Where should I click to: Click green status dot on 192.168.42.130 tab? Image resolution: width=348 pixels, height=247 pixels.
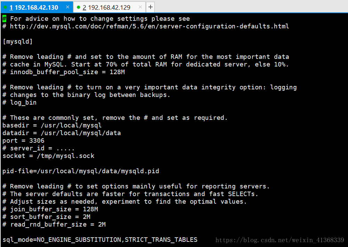coord(5,7)
